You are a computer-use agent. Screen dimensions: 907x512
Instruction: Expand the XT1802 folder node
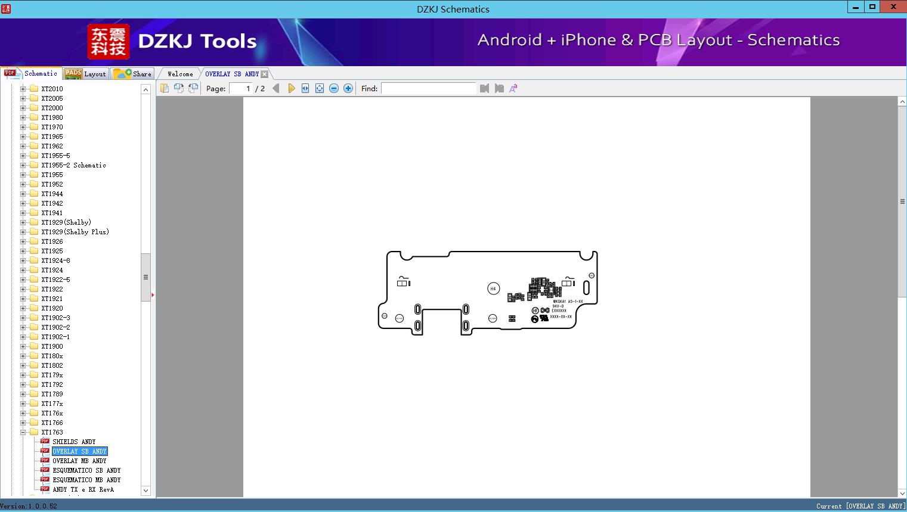(x=23, y=365)
